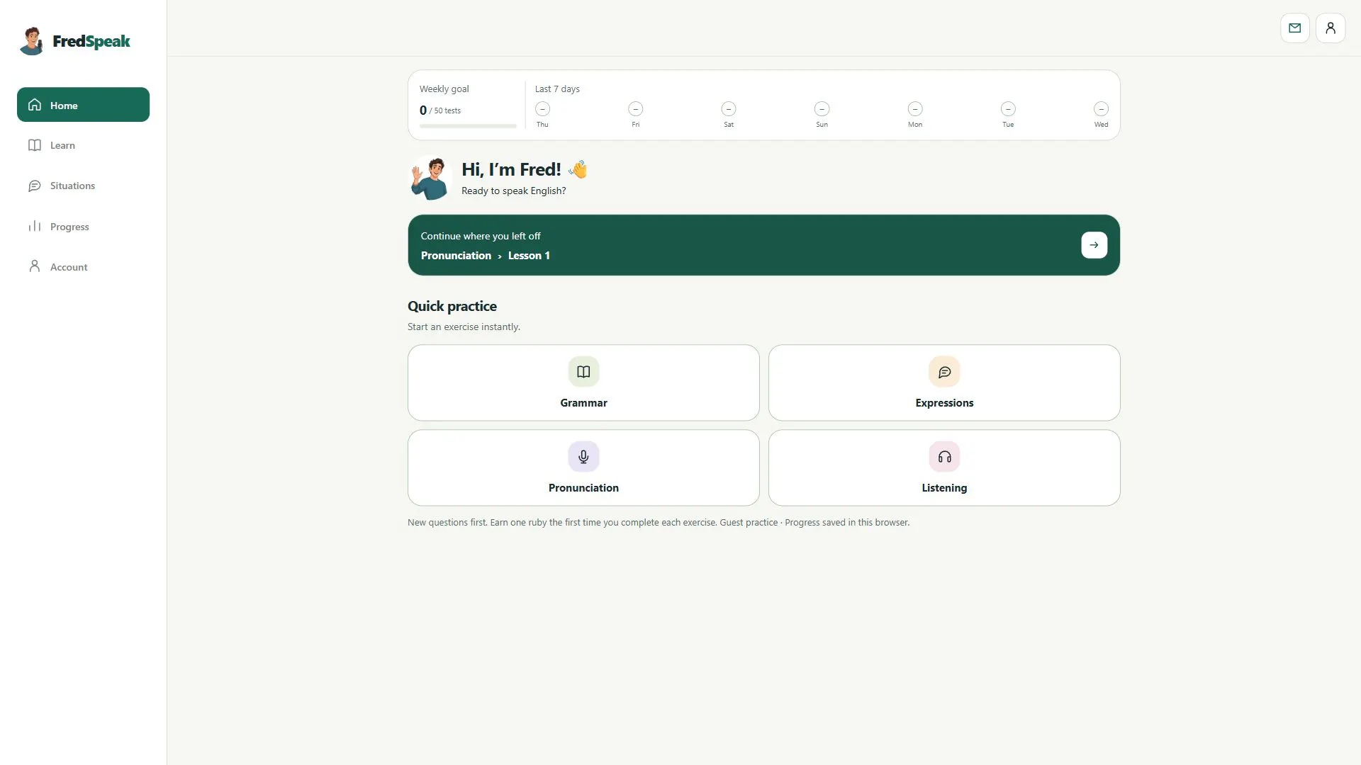Start Pronunciation quick practice
Screen dimensions: 1361x765
coord(583,467)
